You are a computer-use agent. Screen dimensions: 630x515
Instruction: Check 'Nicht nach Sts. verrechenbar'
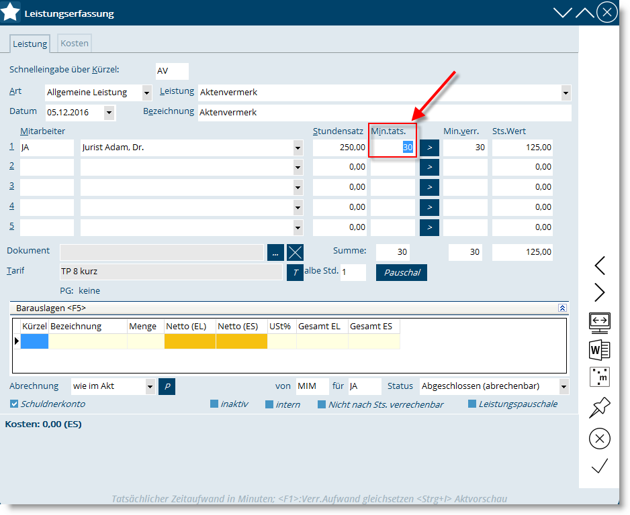pyautogui.click(x=322, y=404)
